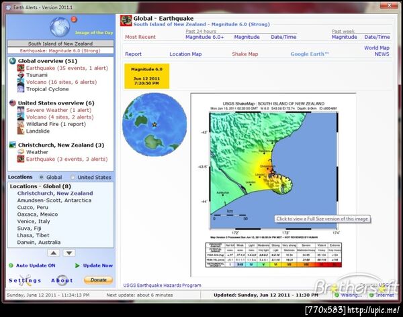Click the yellow Magnitude 6.0 event box
The image size is (403, 317).
click(x=146, y=76)
